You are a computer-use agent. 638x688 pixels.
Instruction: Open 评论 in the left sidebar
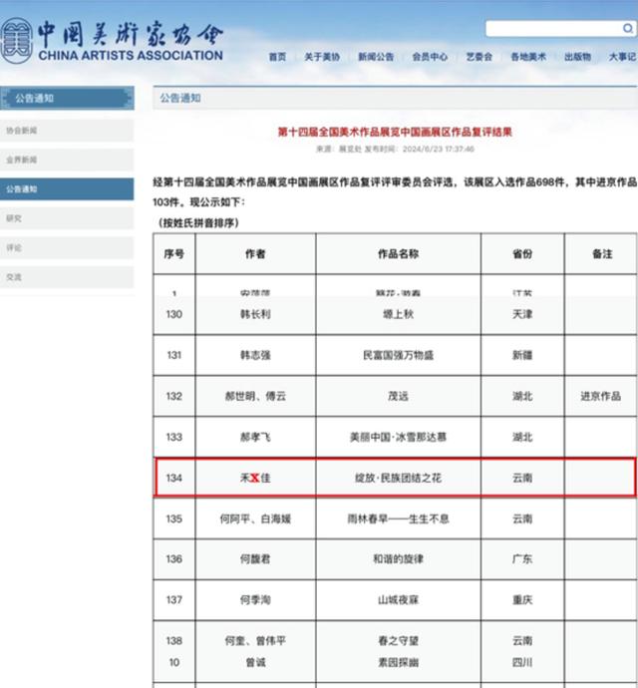coord(66,247)
